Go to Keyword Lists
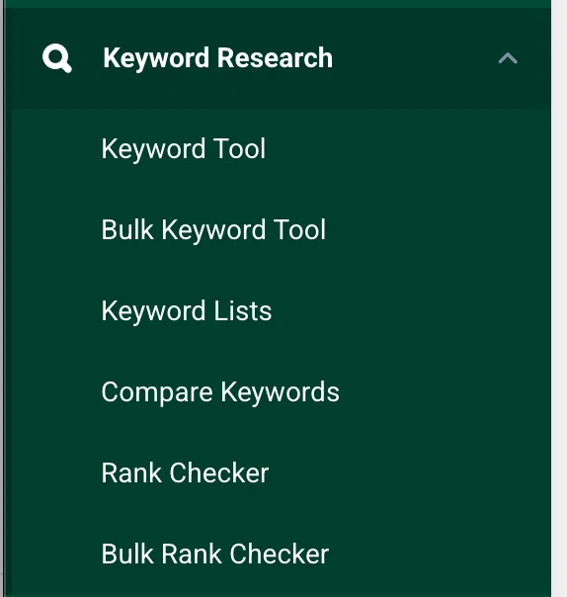Viewport: 567px width, 597px height. click(187, 310)
